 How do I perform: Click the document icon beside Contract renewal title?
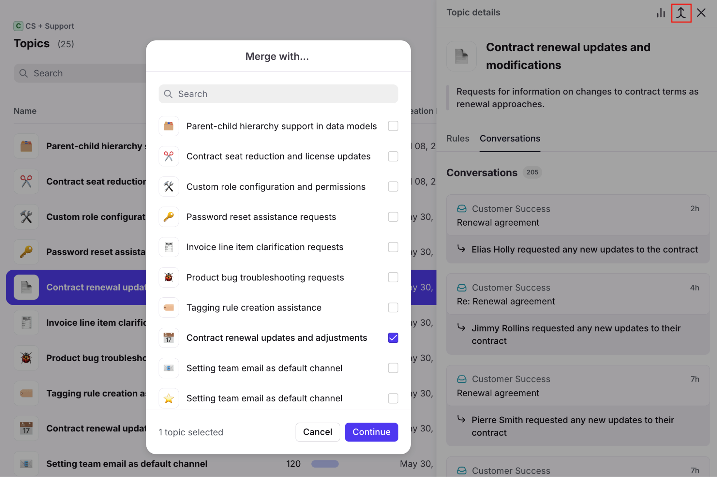point(461,56)
